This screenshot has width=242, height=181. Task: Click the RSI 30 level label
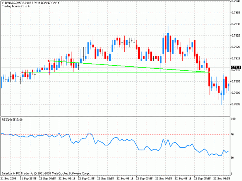(x=232, y=157)
